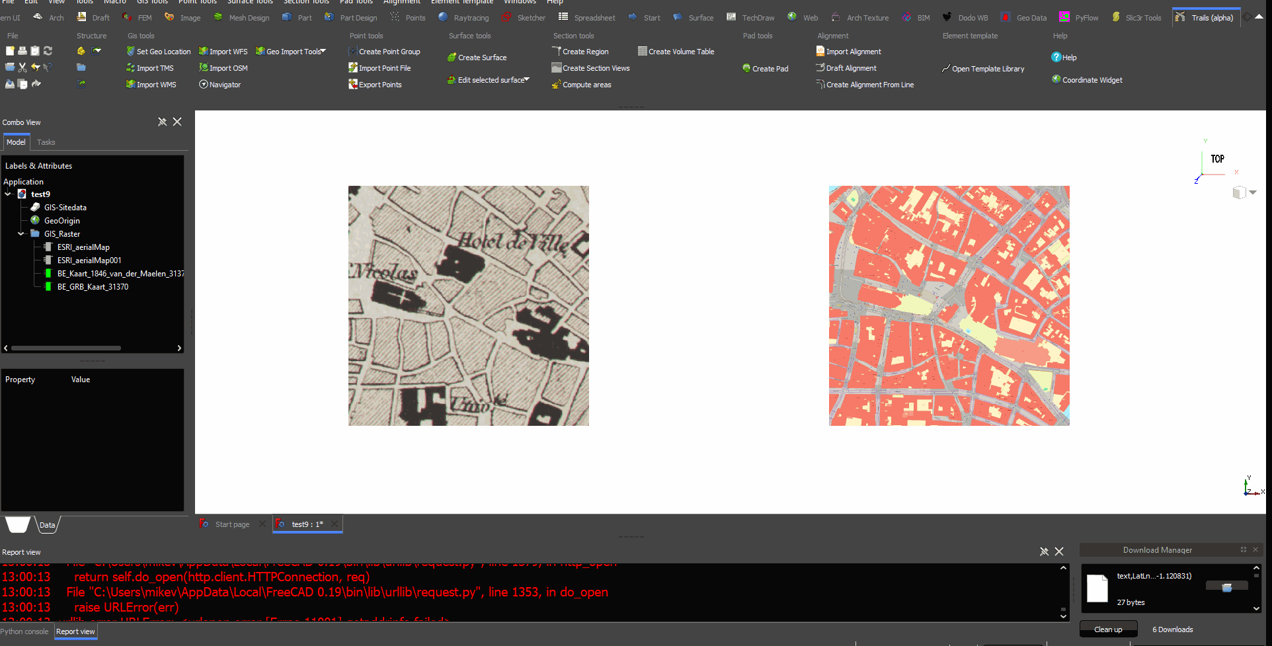Click Compute areas tool
1272x646 pixels.
tap(581, 85)
